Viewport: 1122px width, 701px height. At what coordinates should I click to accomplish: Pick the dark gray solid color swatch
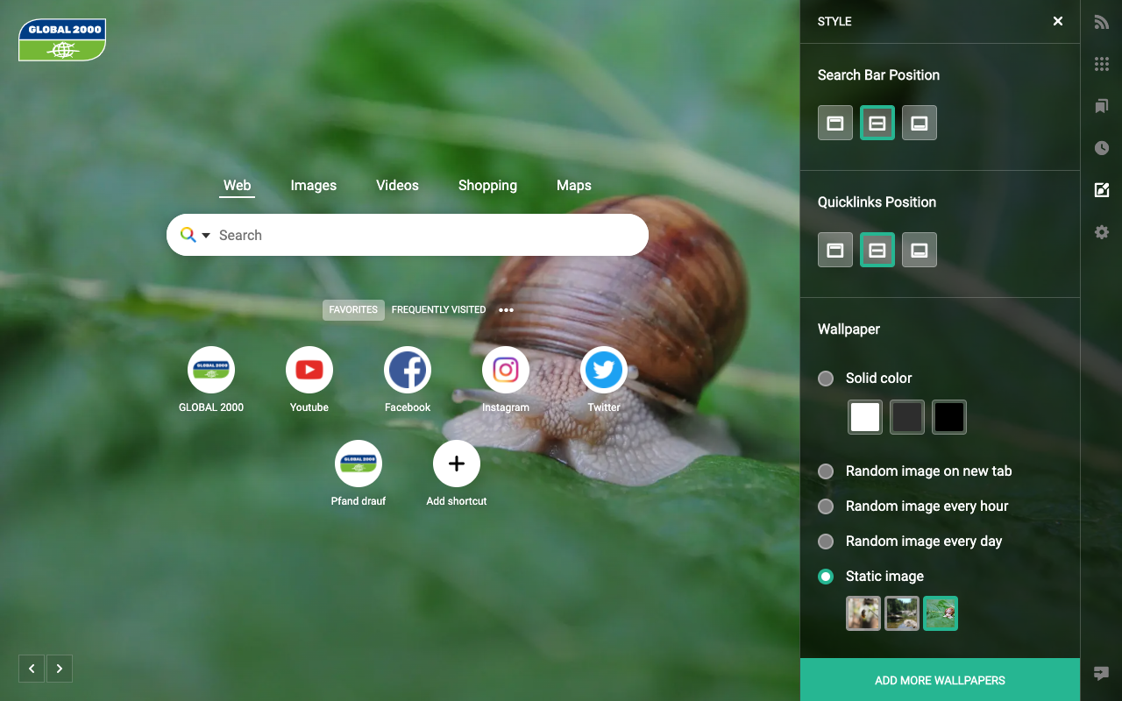[907, 417]
